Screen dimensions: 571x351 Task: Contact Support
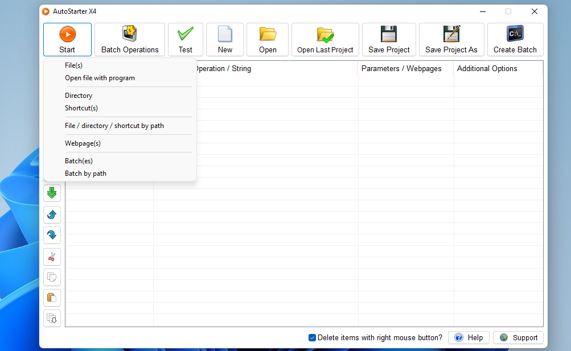click(518, 337)
